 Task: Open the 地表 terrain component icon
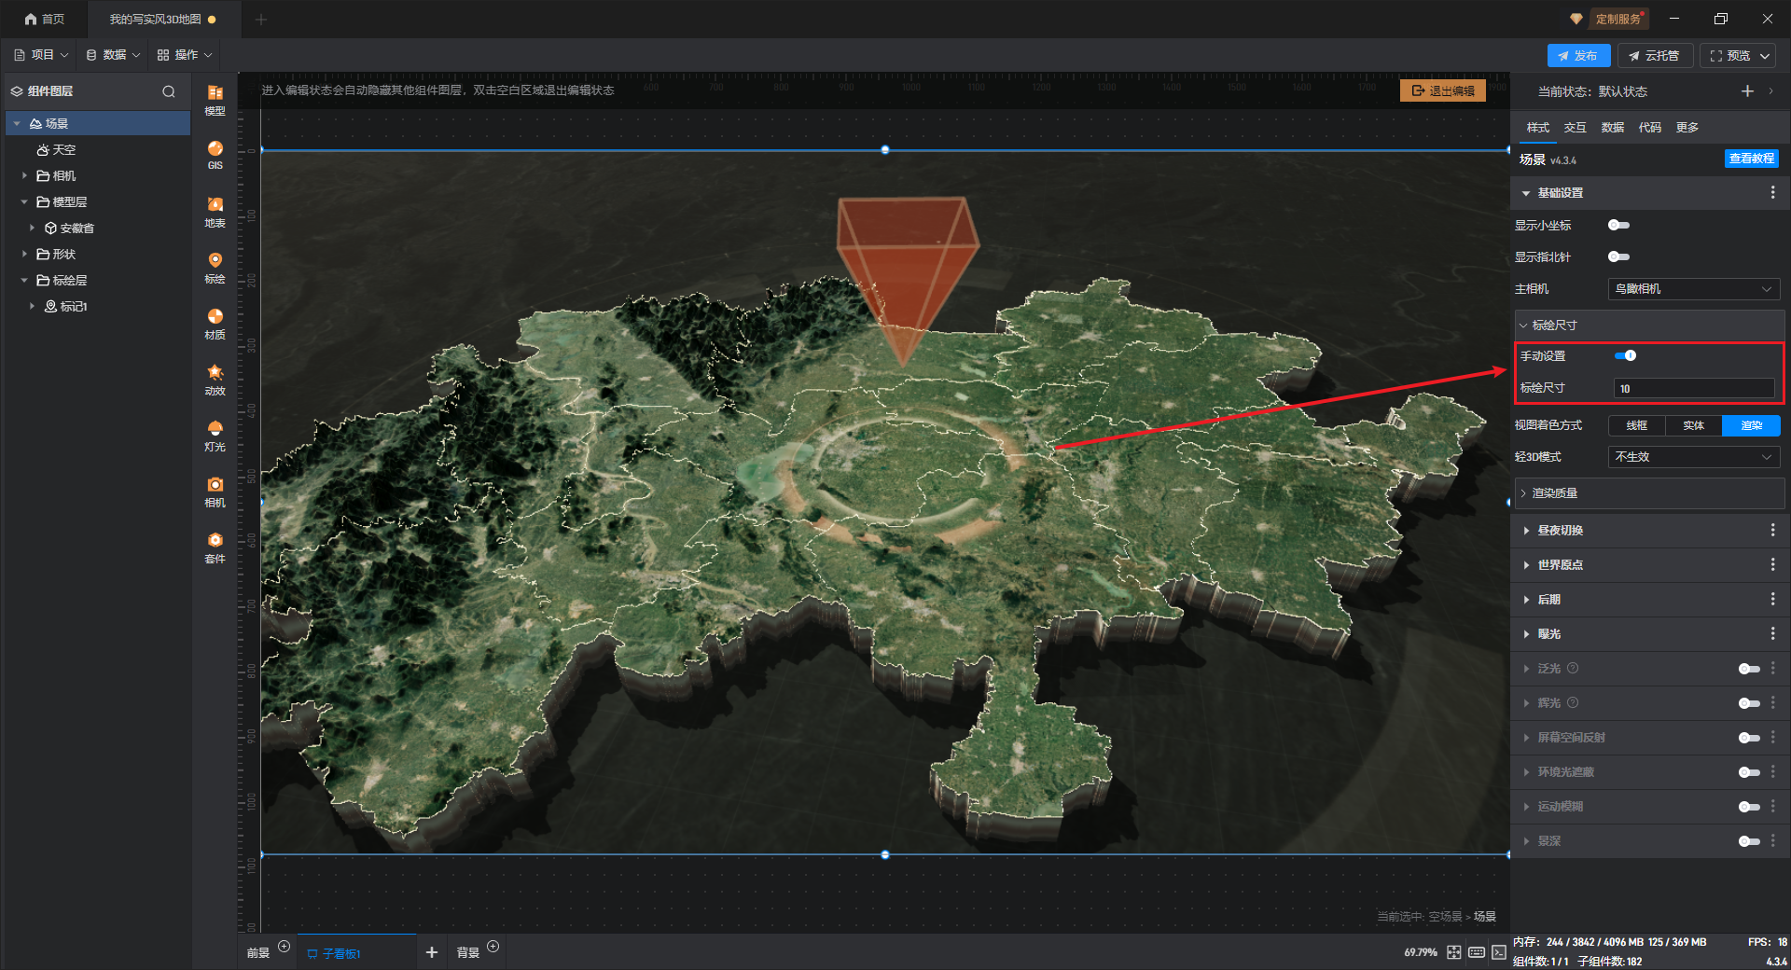(215, 211)
